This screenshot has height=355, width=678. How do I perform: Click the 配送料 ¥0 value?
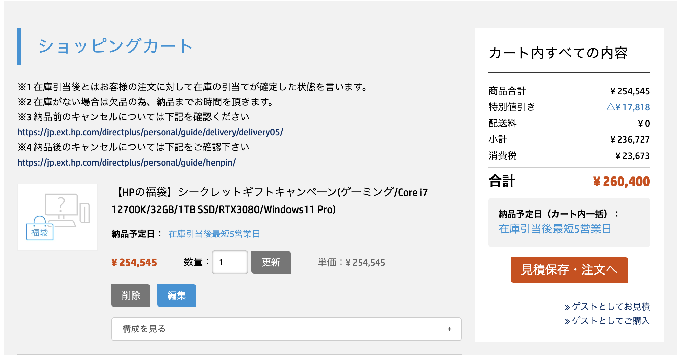click(644, 123)
